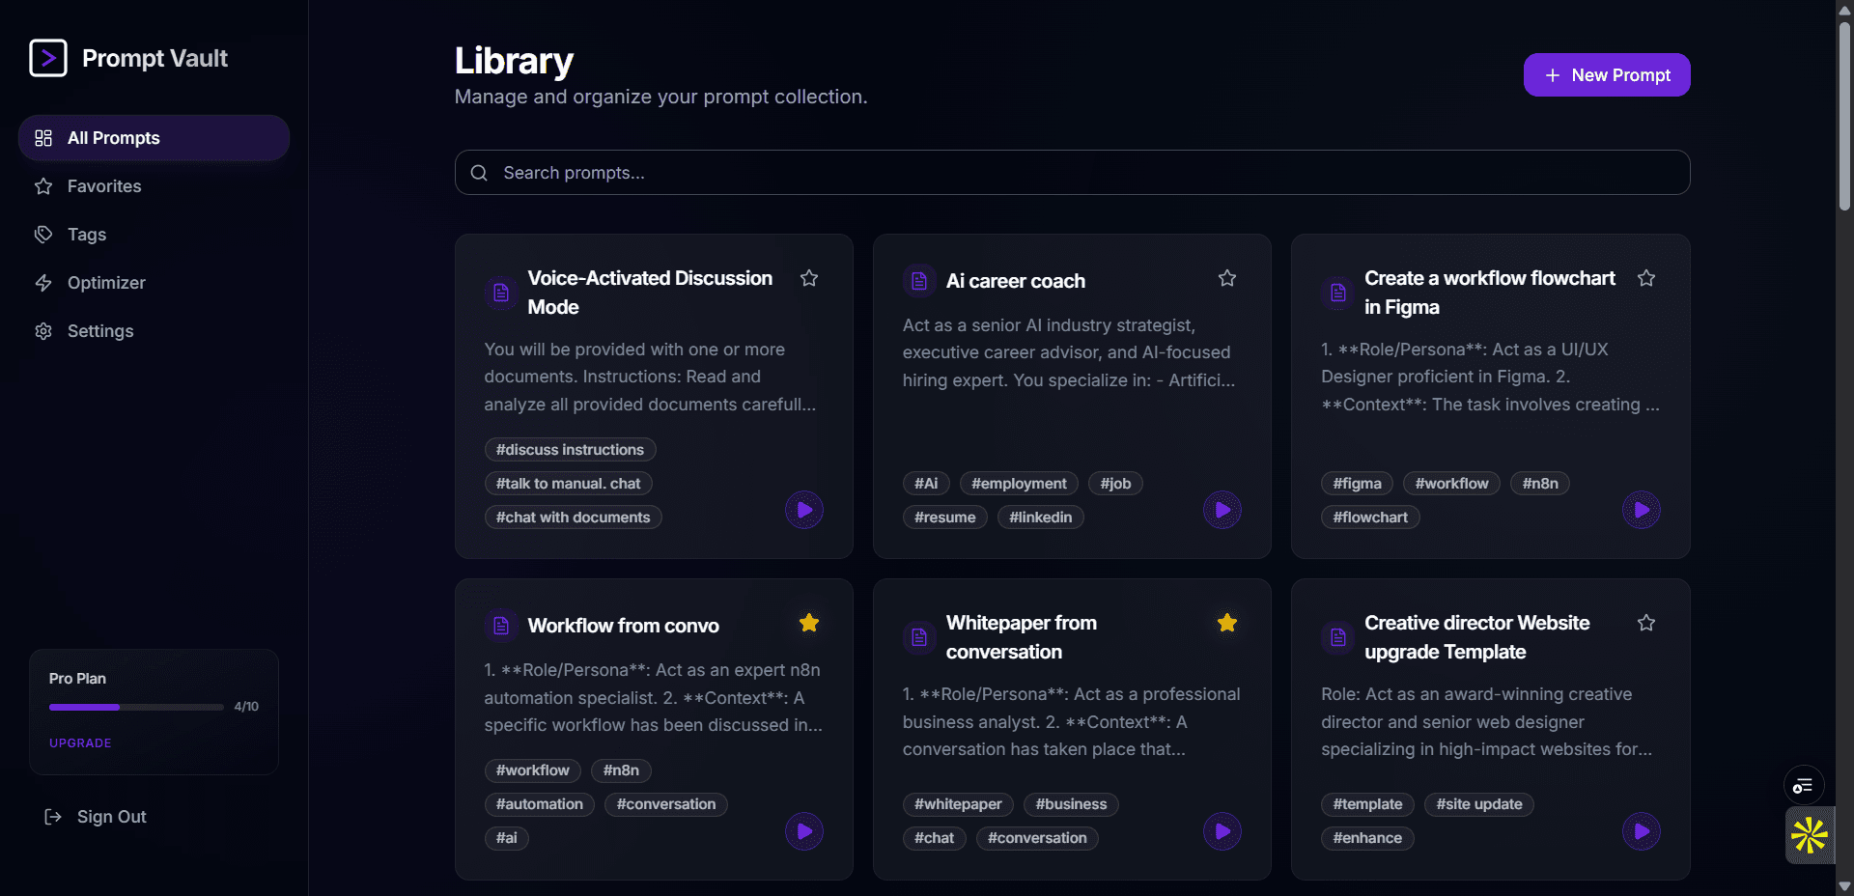Star the Create a workflow flowchart prompt
This screenshot has width=1854, height=896.
(1646, 278)
